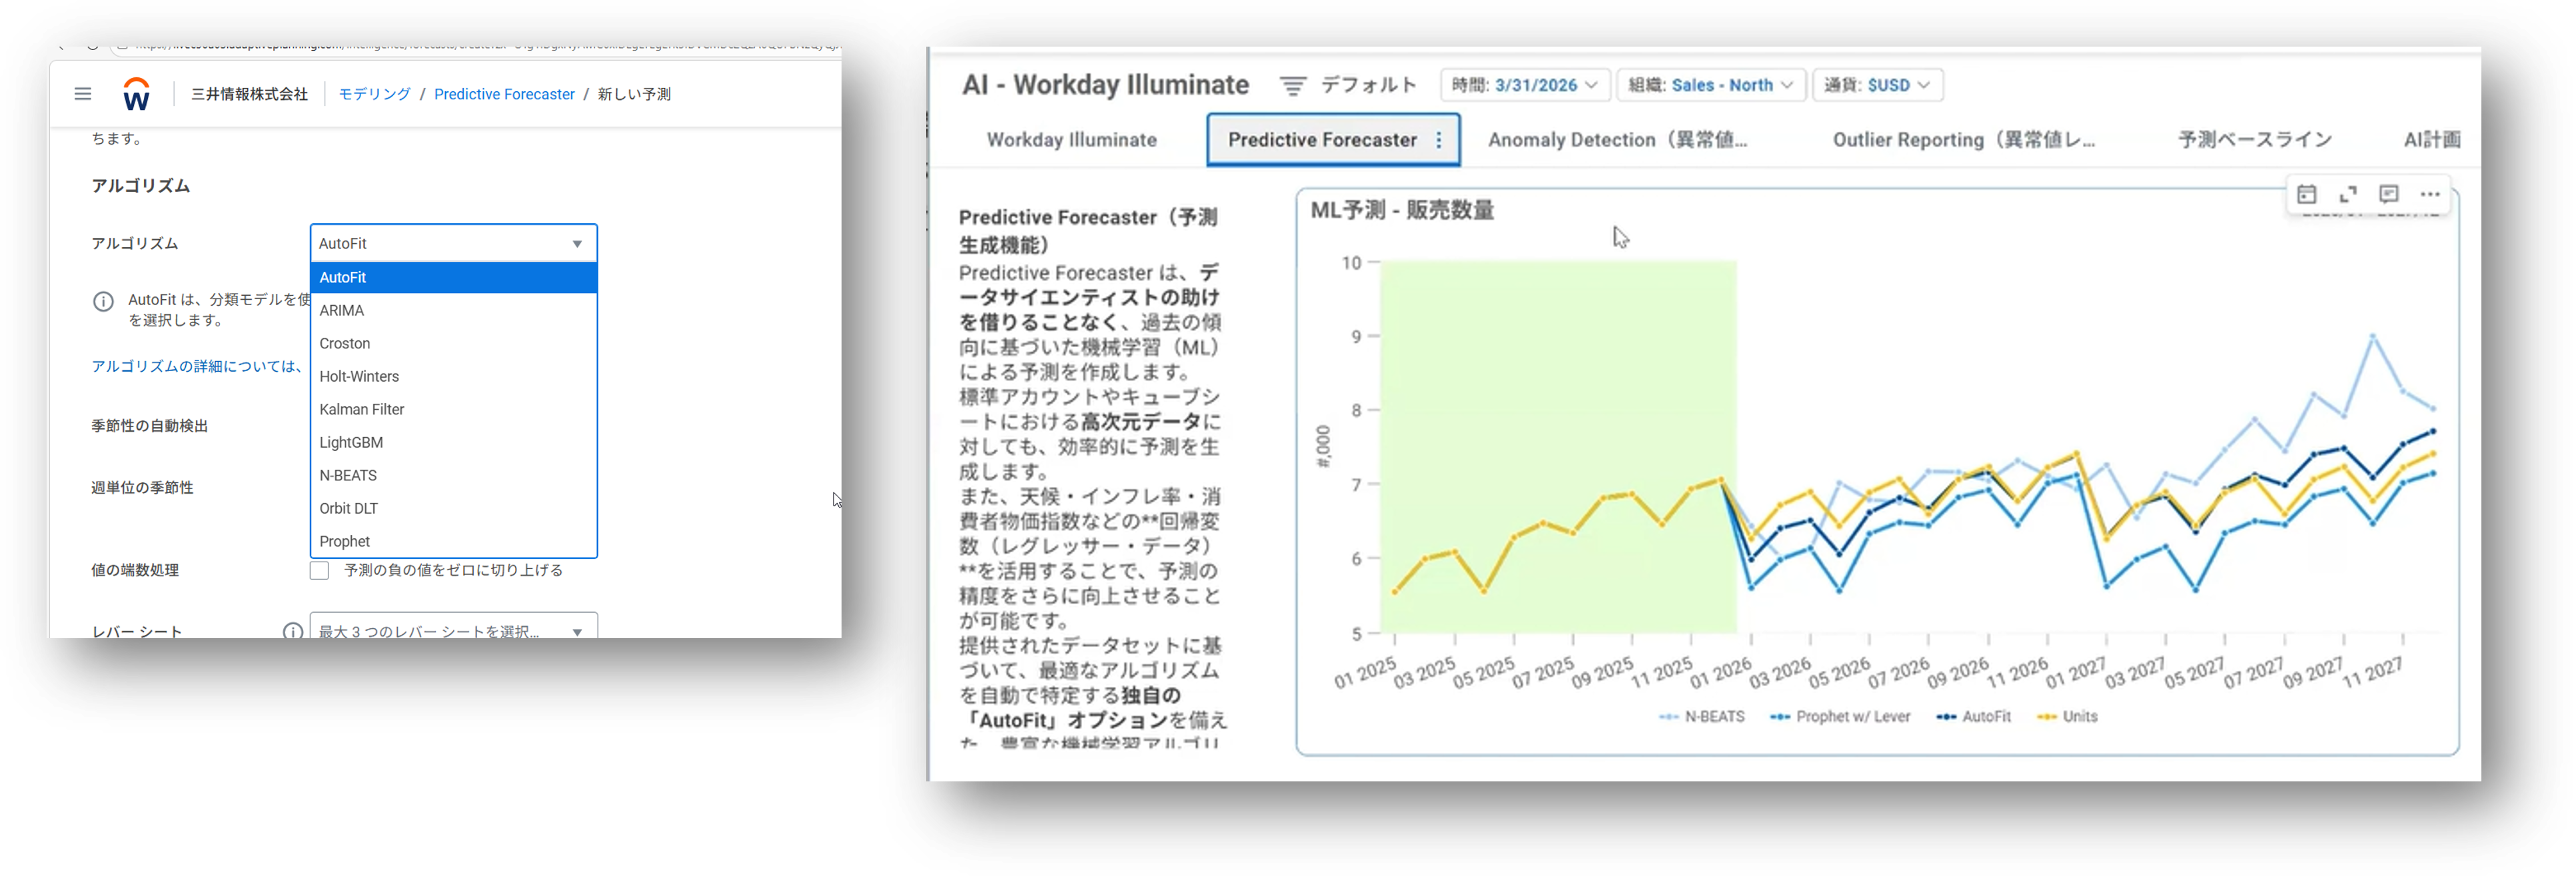
Task: Click the デフォルト view label
Action: 1368,86
